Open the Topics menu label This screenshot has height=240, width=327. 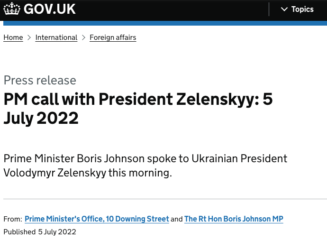tap(302, 9)
